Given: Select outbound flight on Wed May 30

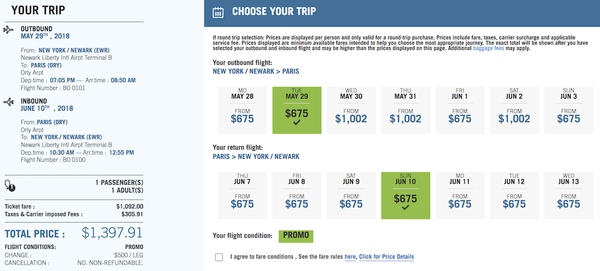Looking at the screenshot, I should coord(351,110).
